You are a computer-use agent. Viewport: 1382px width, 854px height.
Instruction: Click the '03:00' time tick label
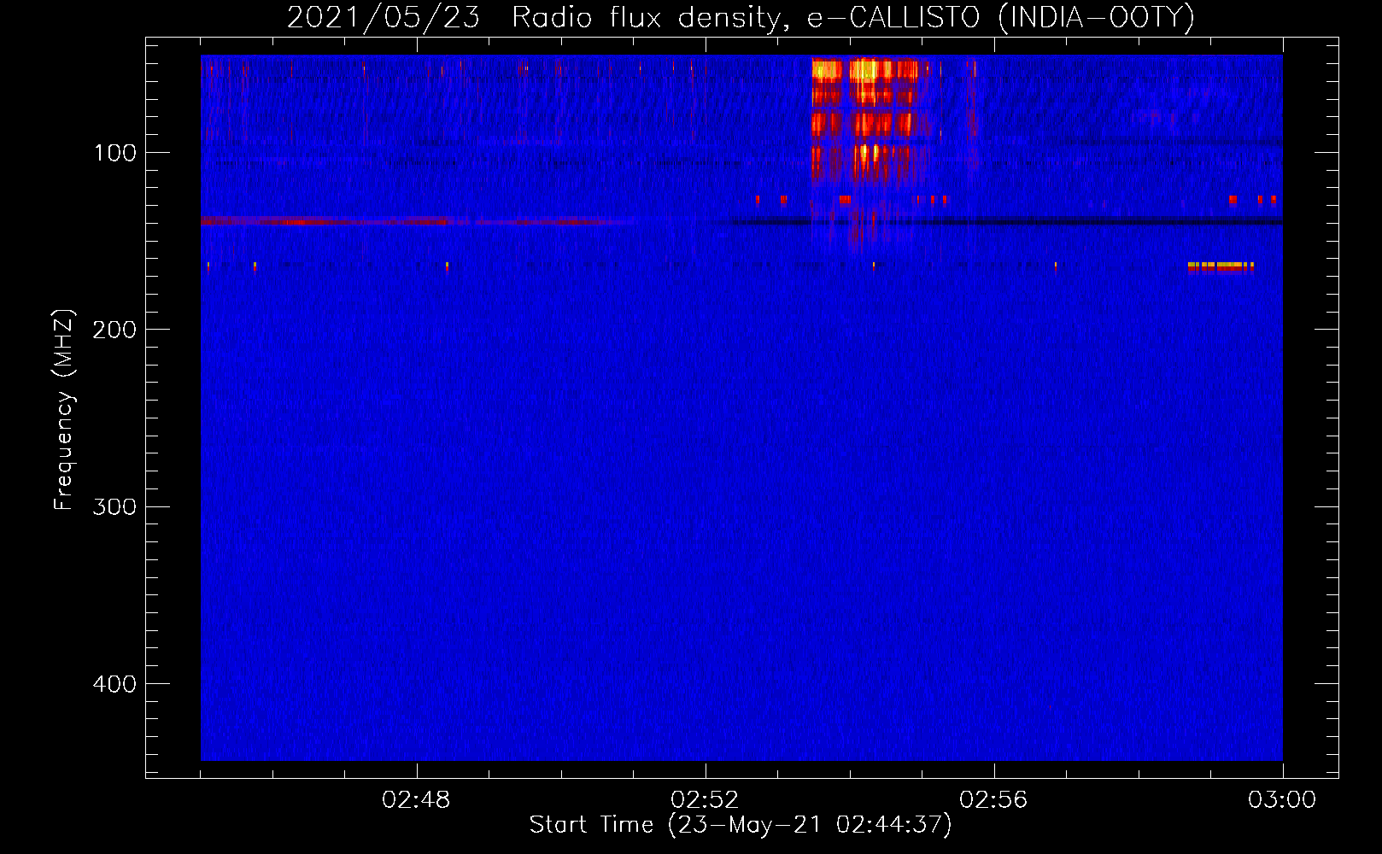tap(1282, 800)
